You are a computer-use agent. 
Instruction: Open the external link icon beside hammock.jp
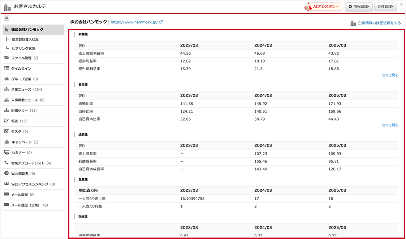(161, 22)
